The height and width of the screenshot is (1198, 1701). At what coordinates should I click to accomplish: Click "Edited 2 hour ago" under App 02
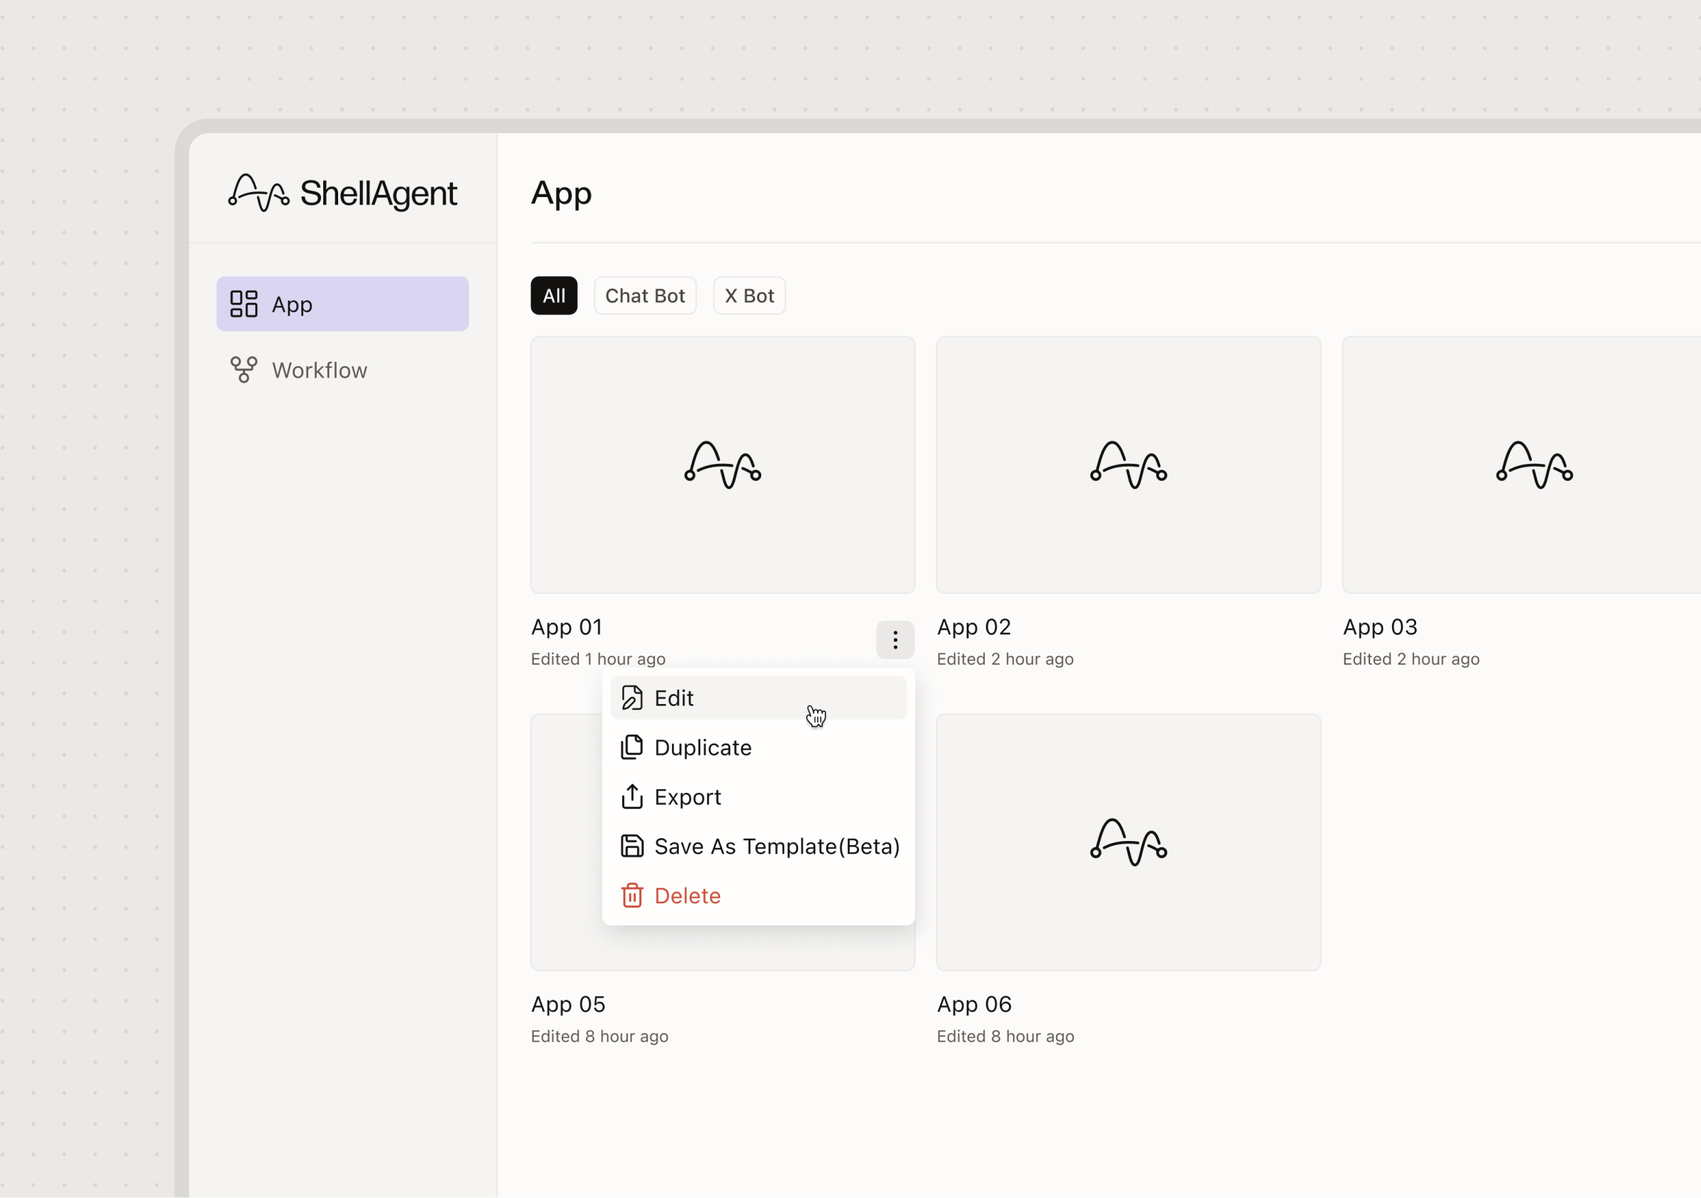[x=1005, y=659]
